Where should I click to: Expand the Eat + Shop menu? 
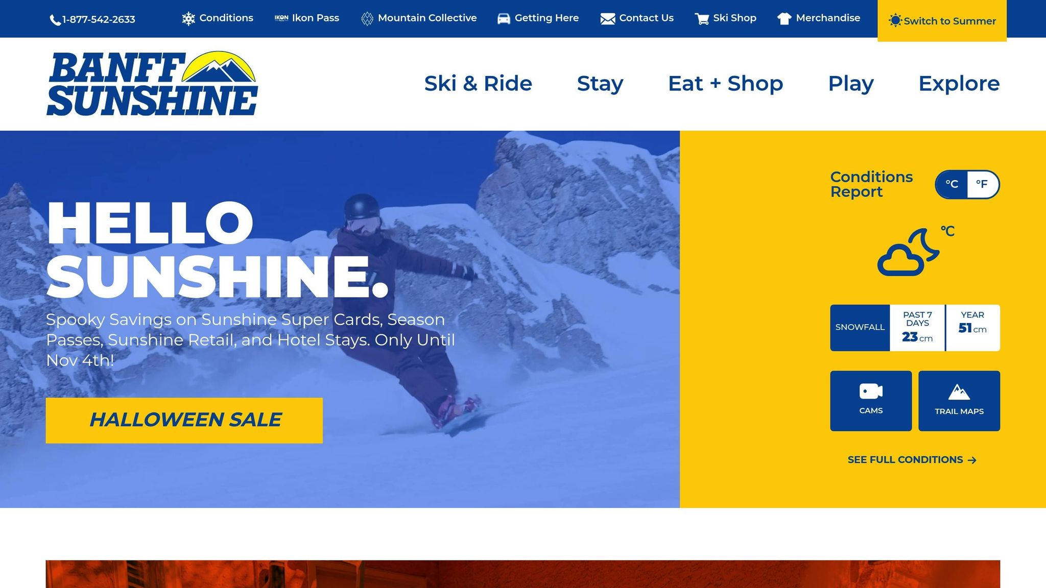[725, 83]
